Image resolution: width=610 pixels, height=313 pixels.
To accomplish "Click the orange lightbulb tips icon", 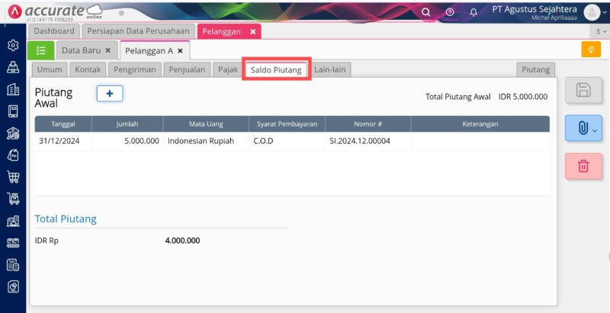I will coord(590,50).
